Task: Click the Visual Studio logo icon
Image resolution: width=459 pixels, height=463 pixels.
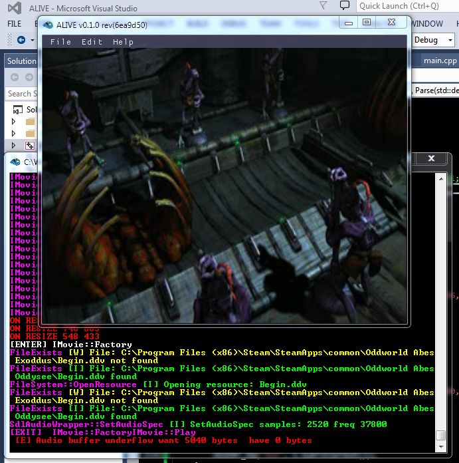Action: tap(13, 9)
